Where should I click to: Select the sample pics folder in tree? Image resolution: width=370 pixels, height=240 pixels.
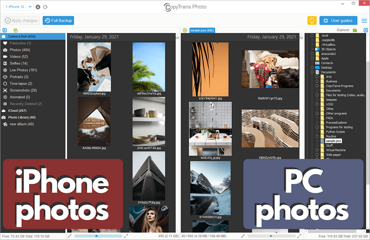click(333, 141)
